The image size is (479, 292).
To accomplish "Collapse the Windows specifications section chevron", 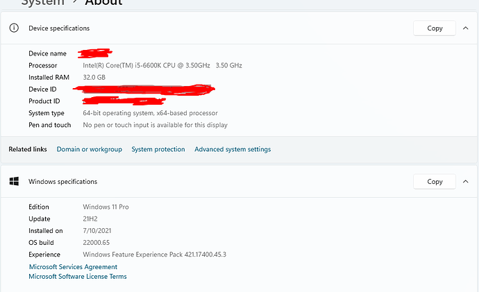I will (x=464, y=182).
